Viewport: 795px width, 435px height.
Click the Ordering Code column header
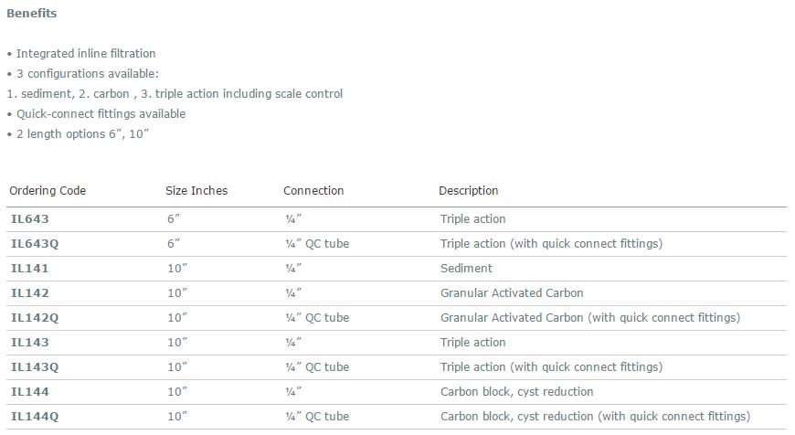pyautogui.click(x=48, y=191)
